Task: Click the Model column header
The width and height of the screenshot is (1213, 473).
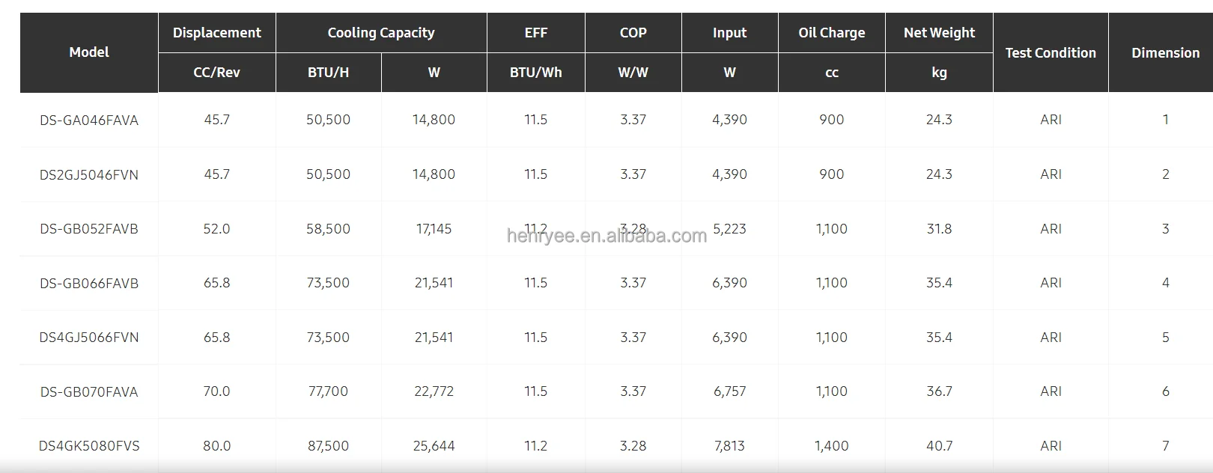Action: click(89, 52)
